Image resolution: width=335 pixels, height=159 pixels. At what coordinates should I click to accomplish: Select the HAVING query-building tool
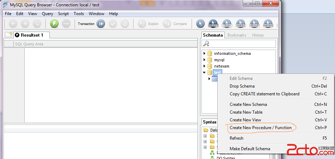pyautogui.click(x=268, y=24)
